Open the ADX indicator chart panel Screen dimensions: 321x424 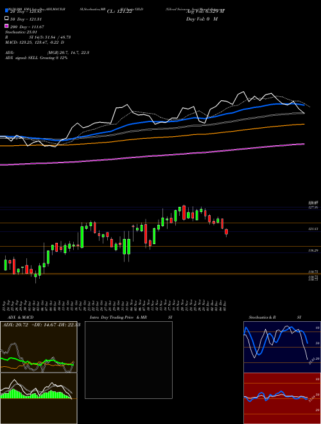[39, 347]
